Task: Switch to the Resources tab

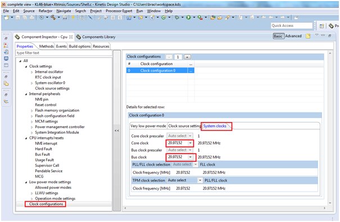Action: (101, 47)
